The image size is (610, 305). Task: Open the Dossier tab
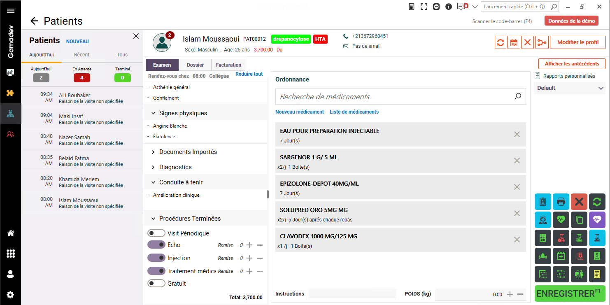click(195, 65)
